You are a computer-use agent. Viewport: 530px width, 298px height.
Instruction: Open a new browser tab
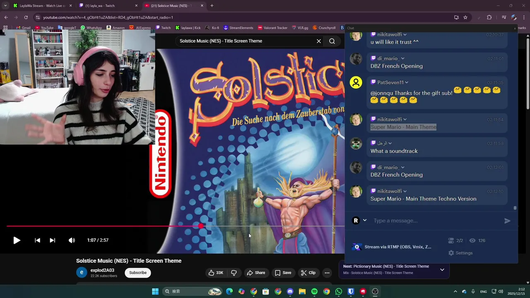[x=212, y=6]
